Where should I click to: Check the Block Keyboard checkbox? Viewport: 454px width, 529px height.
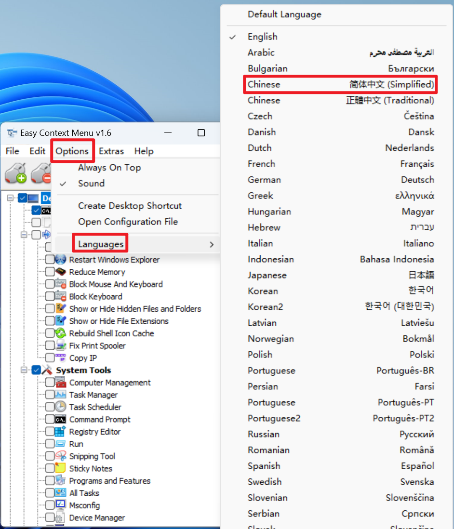click(50, 296)
